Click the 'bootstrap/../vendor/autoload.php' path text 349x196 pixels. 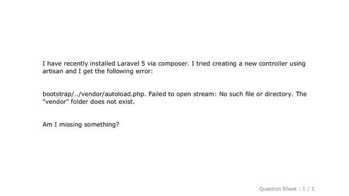coord(94,94)
